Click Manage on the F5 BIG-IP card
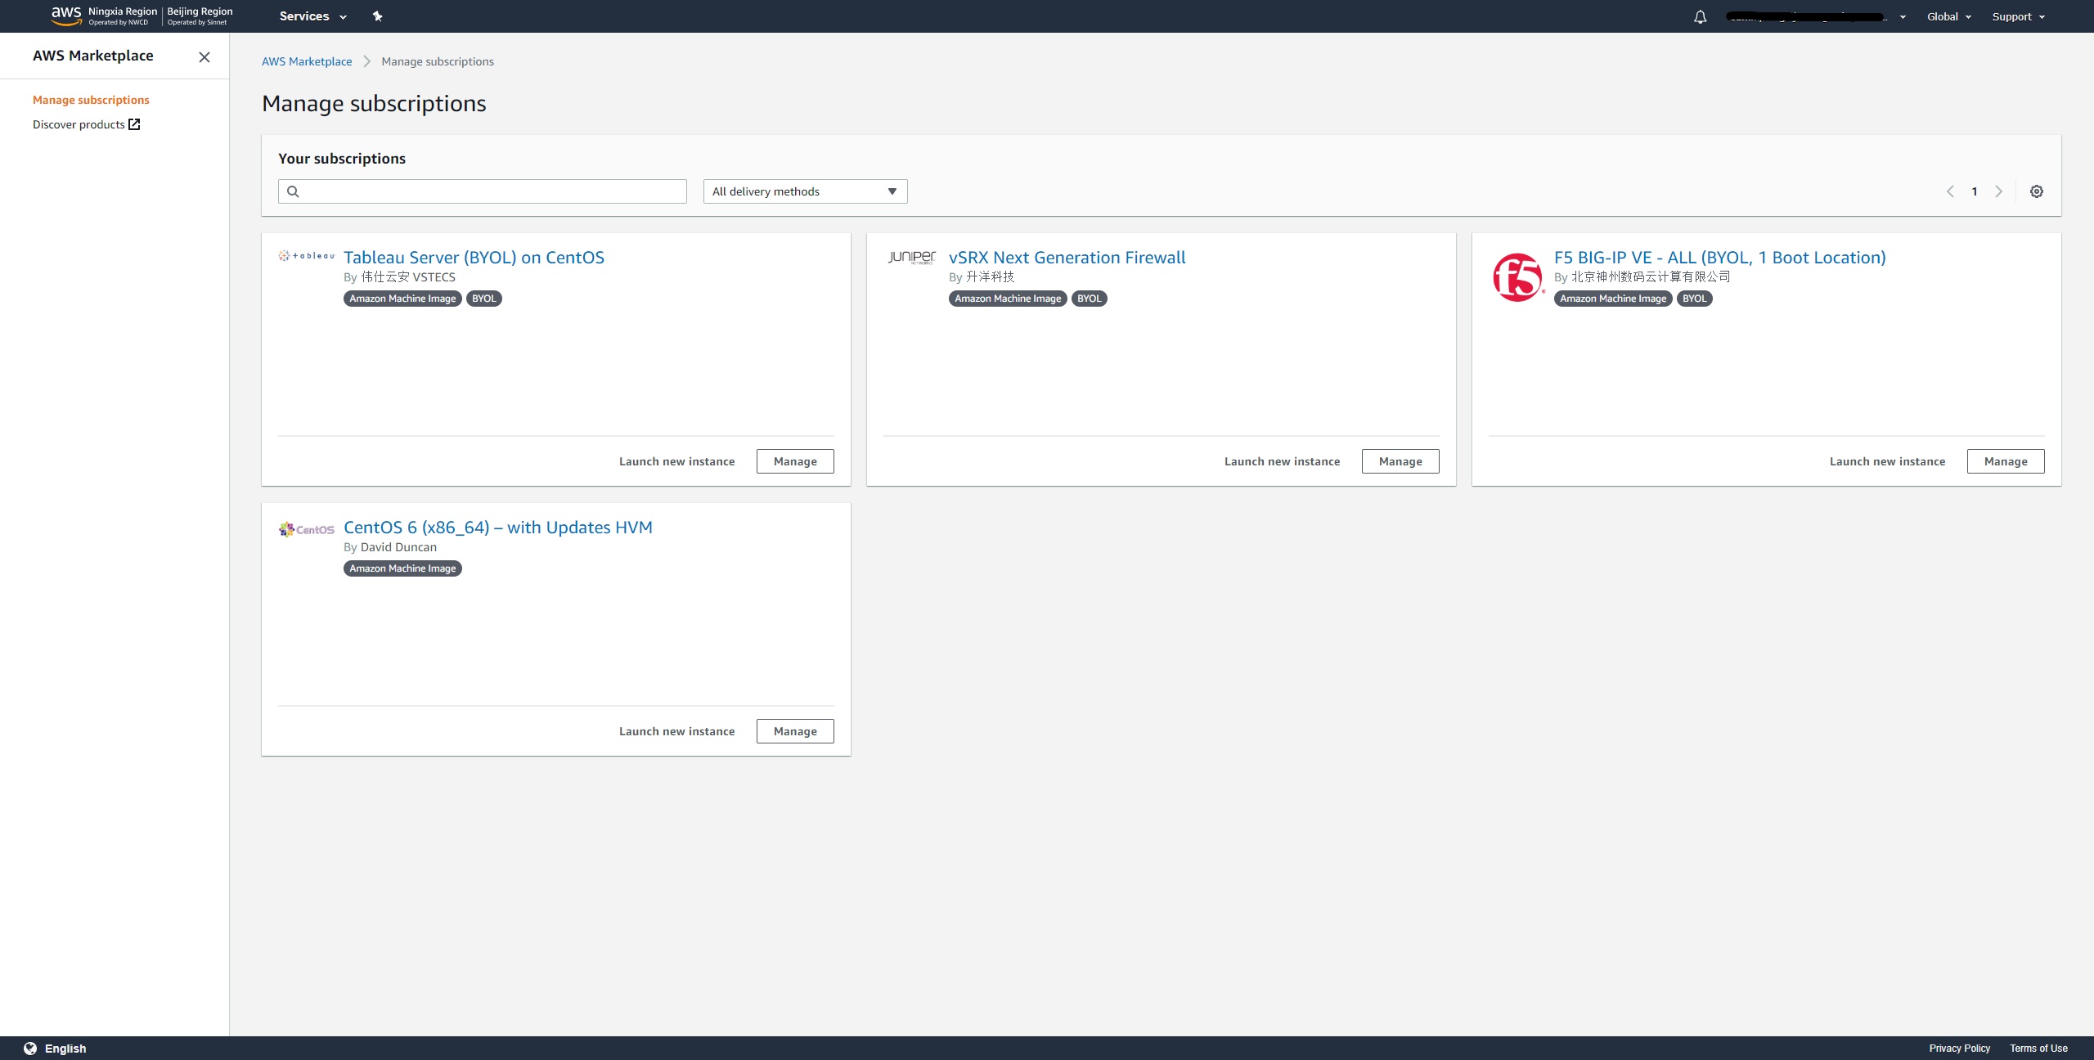 [2006, 461]
